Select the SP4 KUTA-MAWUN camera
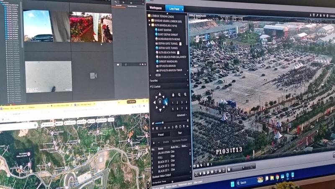The height and width of the screenshot is (189, 335). (166, 66)
